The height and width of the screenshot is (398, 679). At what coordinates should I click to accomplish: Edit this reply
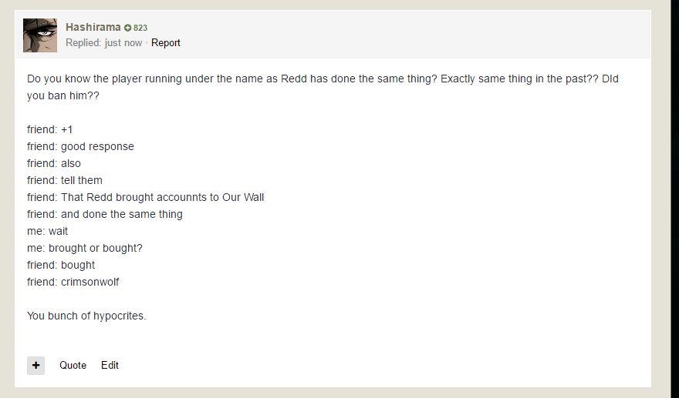pos(110,365)
